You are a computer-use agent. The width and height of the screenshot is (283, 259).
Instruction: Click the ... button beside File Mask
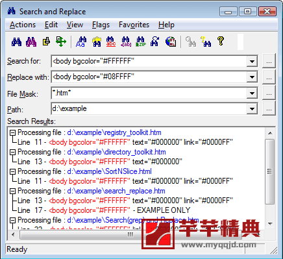(269, 93)
